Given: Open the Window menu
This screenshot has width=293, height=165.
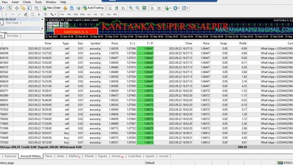Looking at the screenshot, I should (51, 2).
